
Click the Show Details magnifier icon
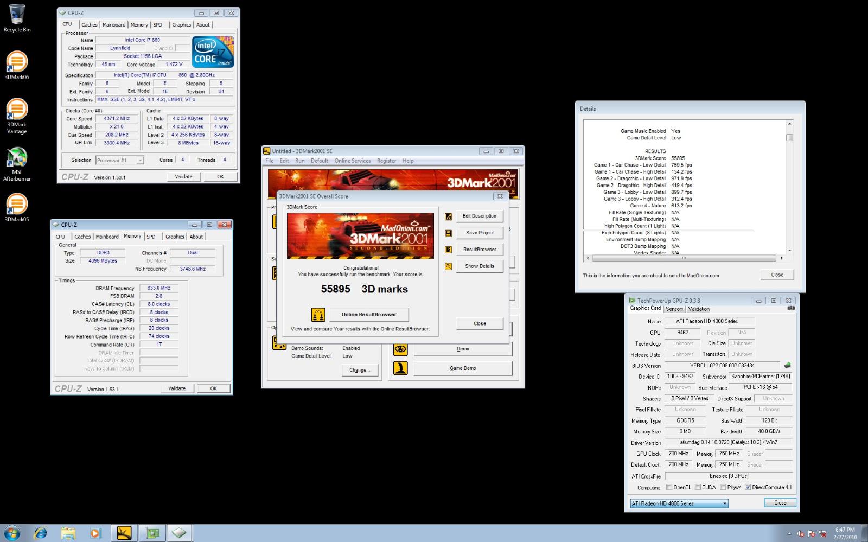click(x=448, y=266)
